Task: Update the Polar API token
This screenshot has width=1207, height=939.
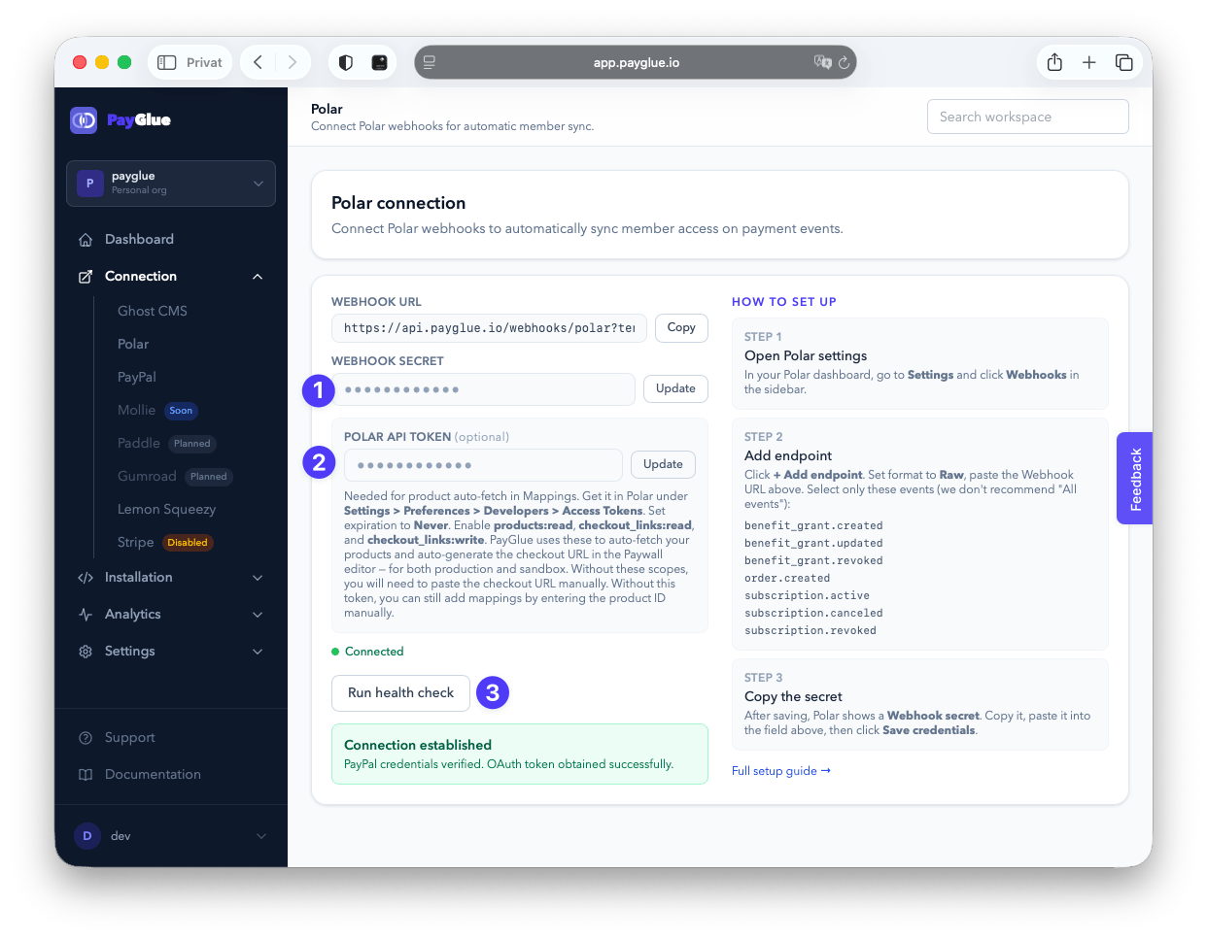Action: (663, 465)
